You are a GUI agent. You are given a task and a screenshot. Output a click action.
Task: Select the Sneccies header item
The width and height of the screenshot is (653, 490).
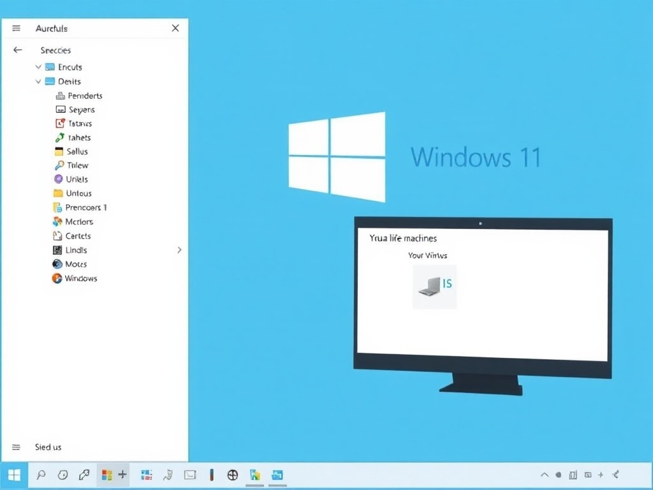[55, 50]
